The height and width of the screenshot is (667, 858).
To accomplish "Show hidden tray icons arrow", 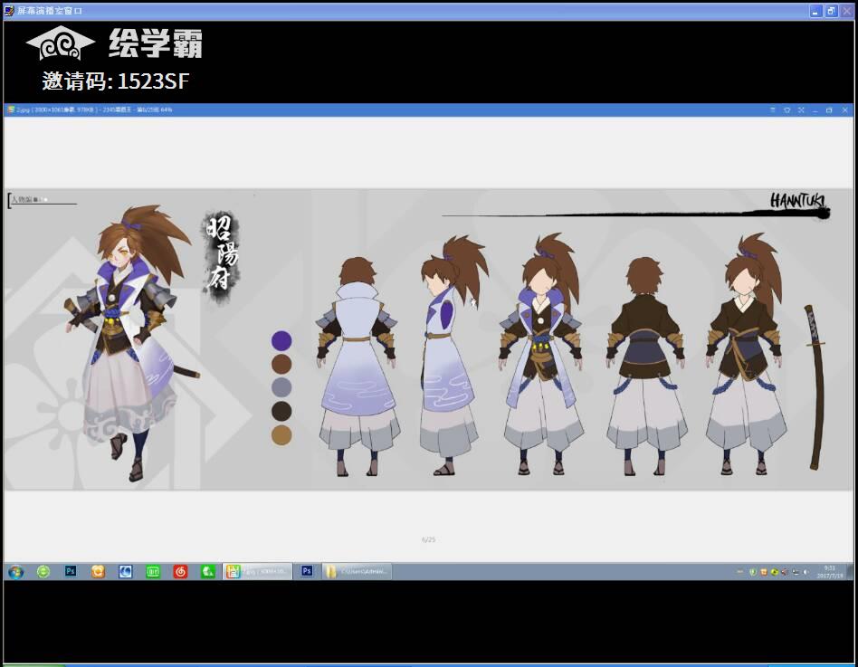I will click(x=739, y=572).
